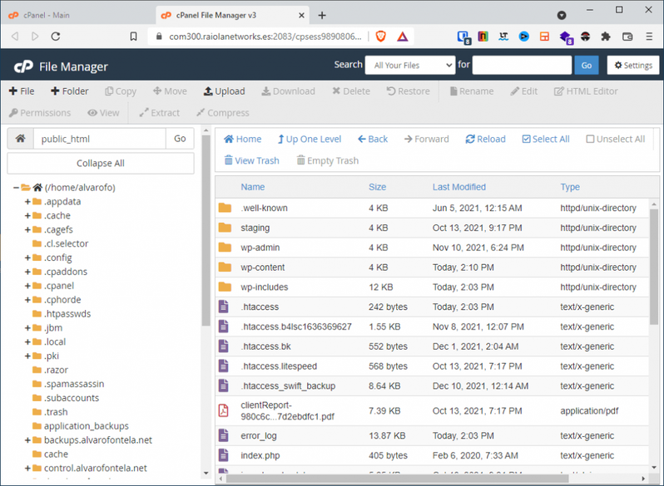Expand the .cpanel folder

tap(27, 286)
